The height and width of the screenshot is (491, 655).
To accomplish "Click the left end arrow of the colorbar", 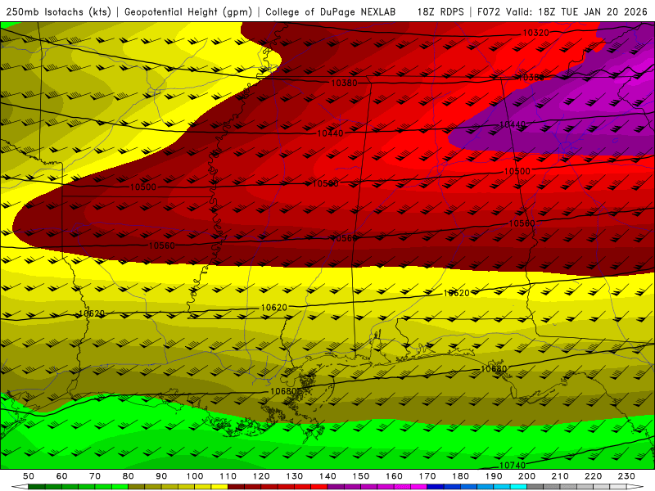I will [19, 487].
